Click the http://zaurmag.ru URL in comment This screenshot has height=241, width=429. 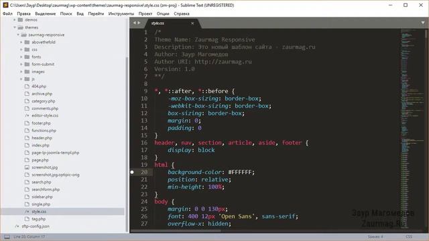[223, 62]
